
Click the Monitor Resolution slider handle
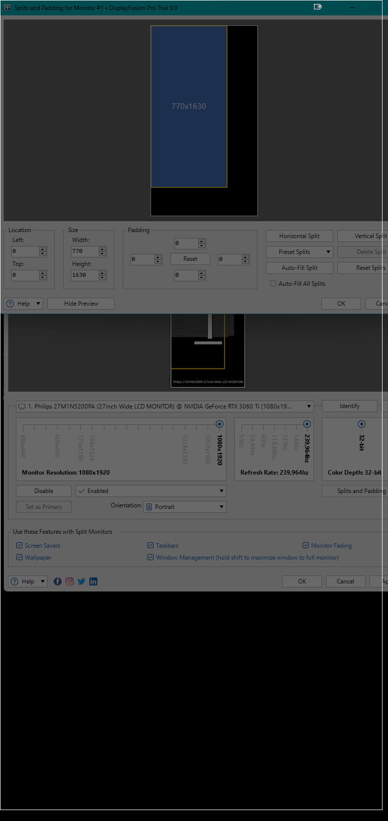click(x=220, y=424)
